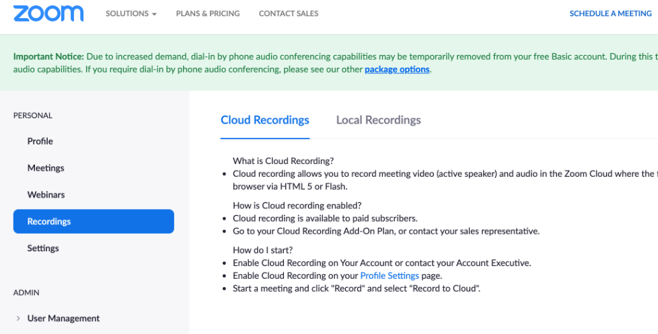
Task: Open Settings in the sidebar
Action: (x=43, y=248)
